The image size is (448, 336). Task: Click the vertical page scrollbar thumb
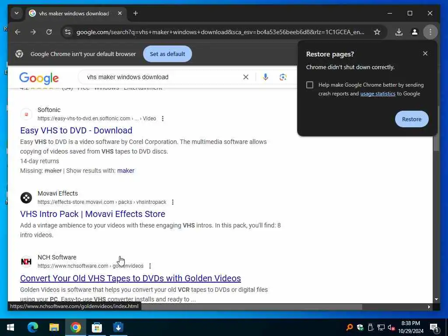click(436, 128)
